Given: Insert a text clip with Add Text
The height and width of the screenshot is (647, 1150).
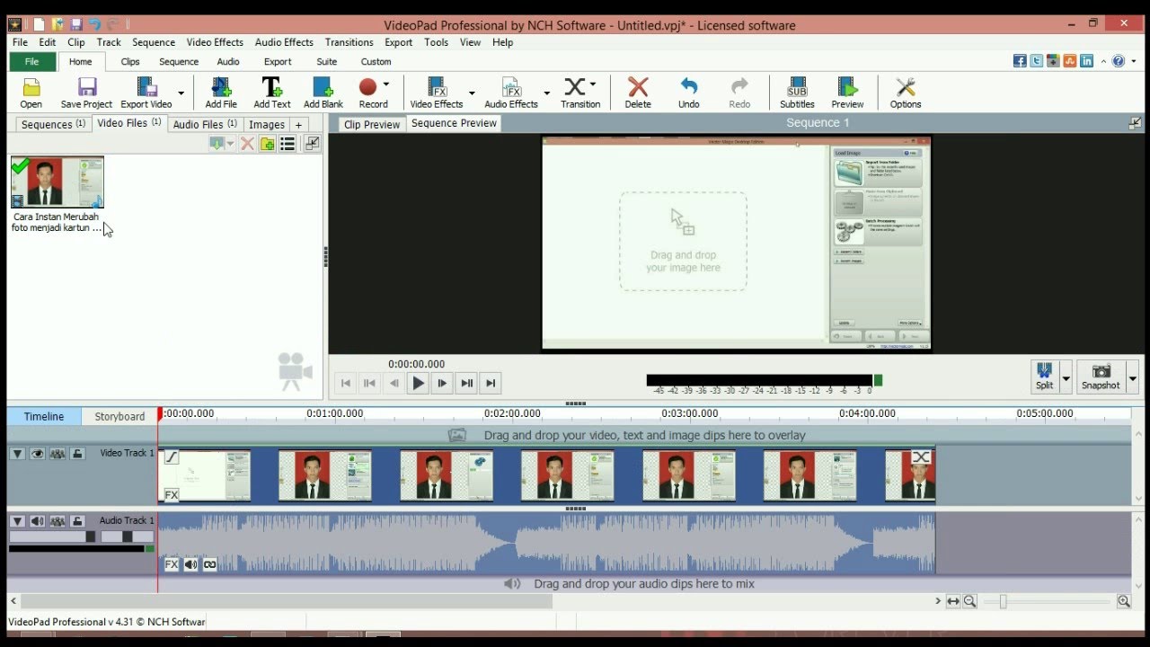Looking at the screenshot, I should (x=272, y=93).
